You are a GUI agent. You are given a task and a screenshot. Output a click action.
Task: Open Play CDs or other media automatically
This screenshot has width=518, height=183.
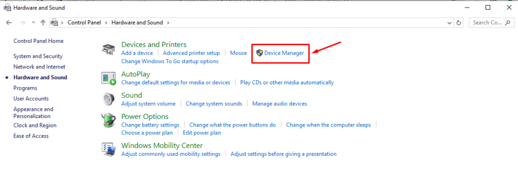pos(287,82)
